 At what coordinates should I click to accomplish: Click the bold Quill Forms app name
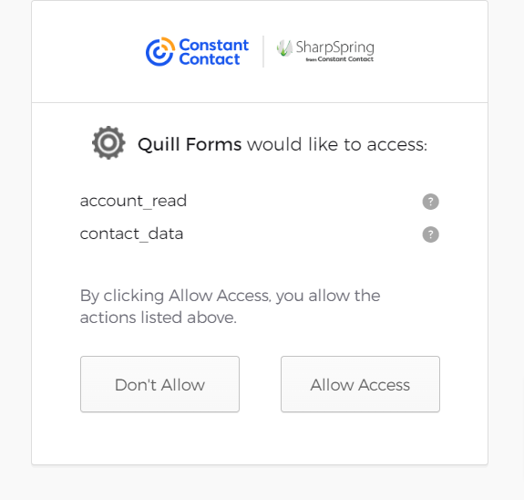tap(190, 144)
